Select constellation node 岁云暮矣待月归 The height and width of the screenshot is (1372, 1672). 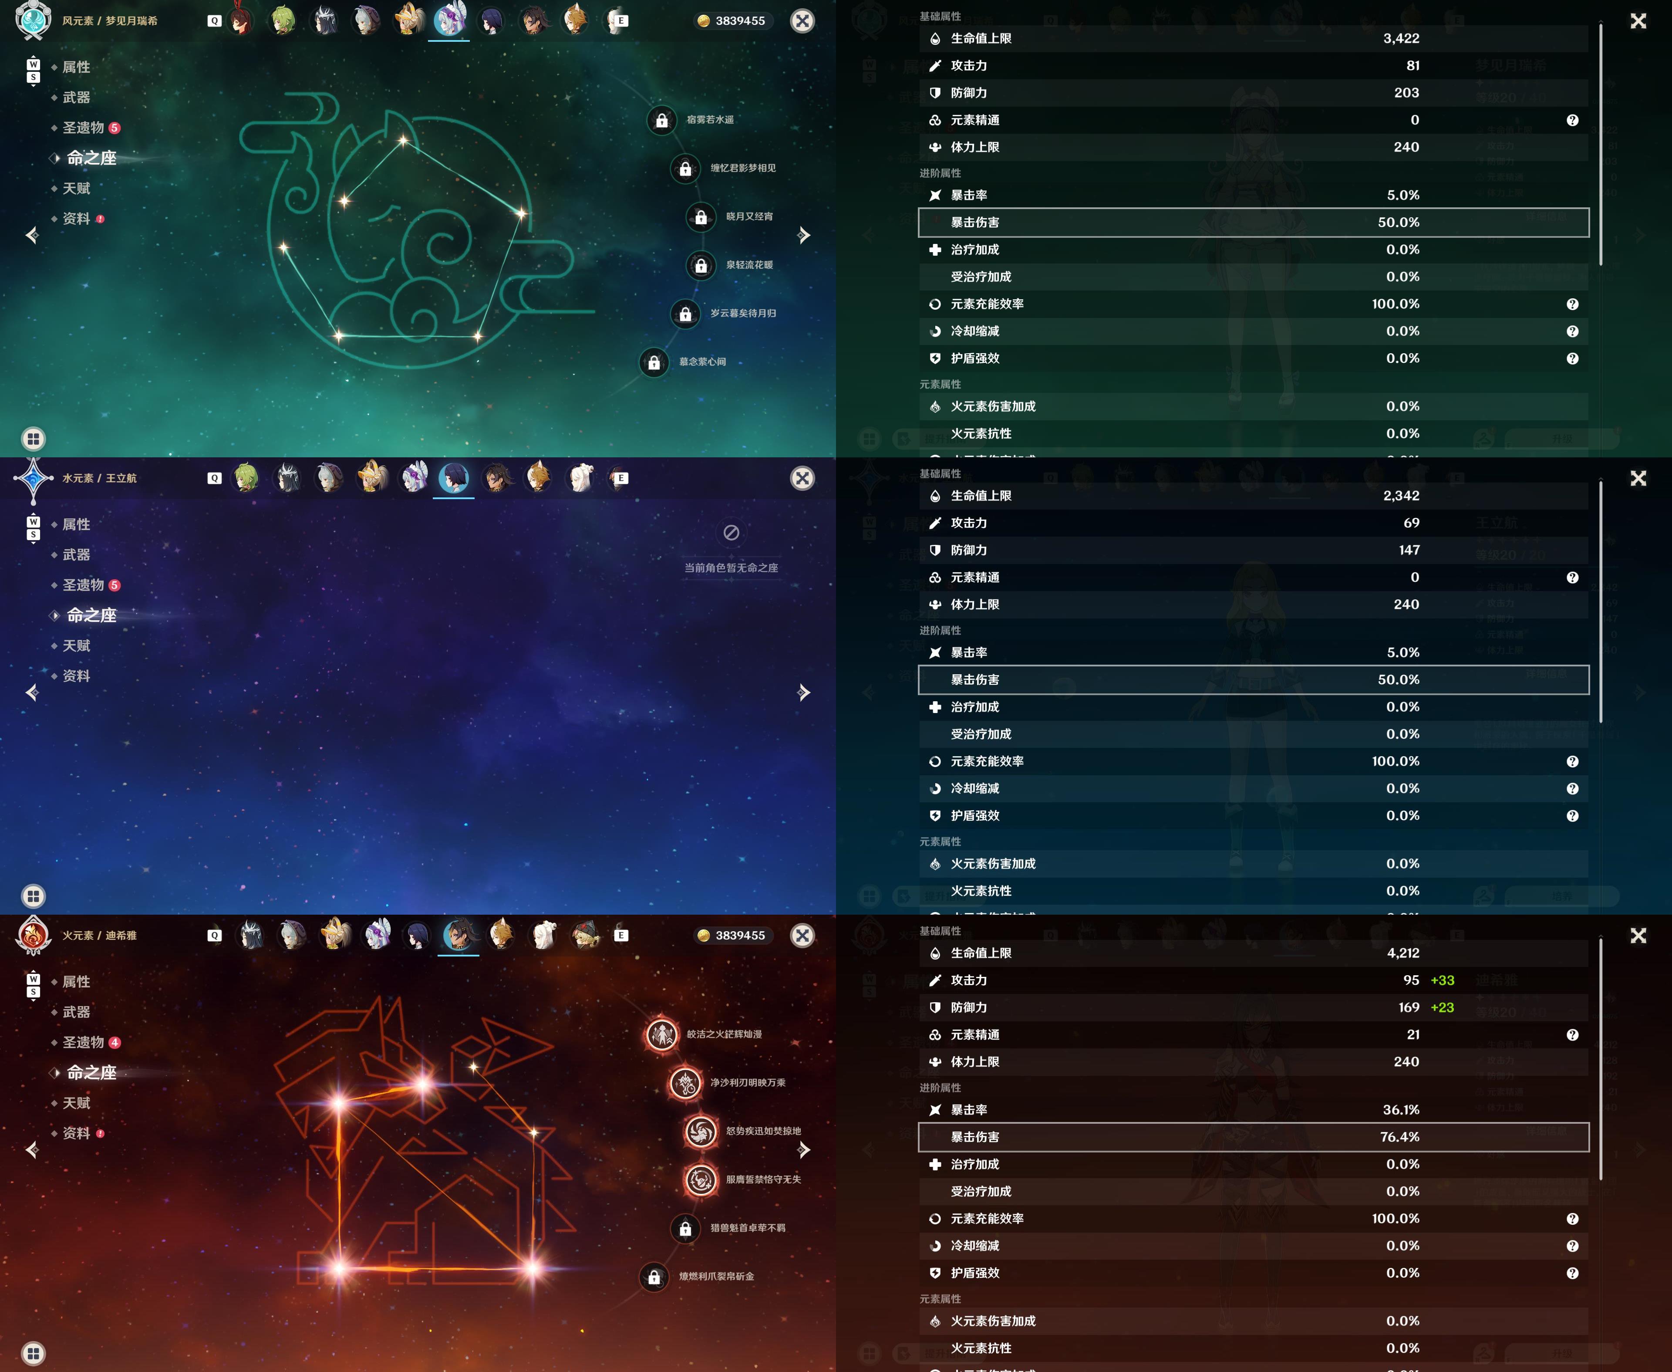tap(685, 314)
